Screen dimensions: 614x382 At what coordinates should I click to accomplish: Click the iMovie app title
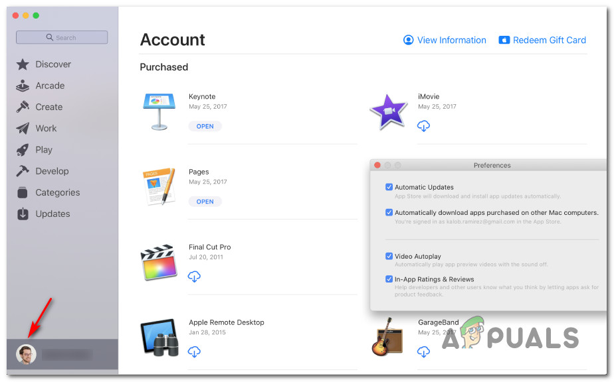pos(429,96)
